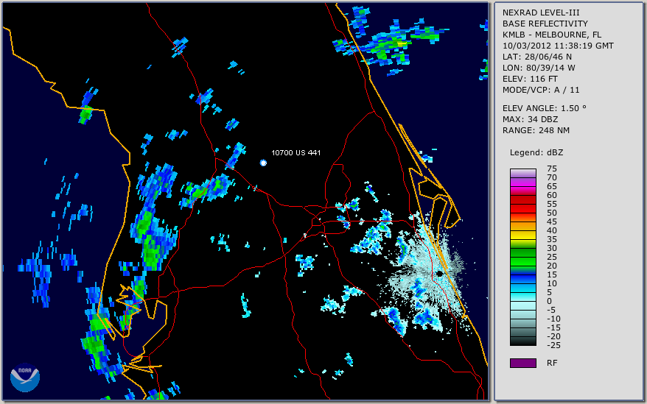This screenshot has height=404, width=647.
Task: Click the 'ELEV: 116 FT' line
Action: 530,79
